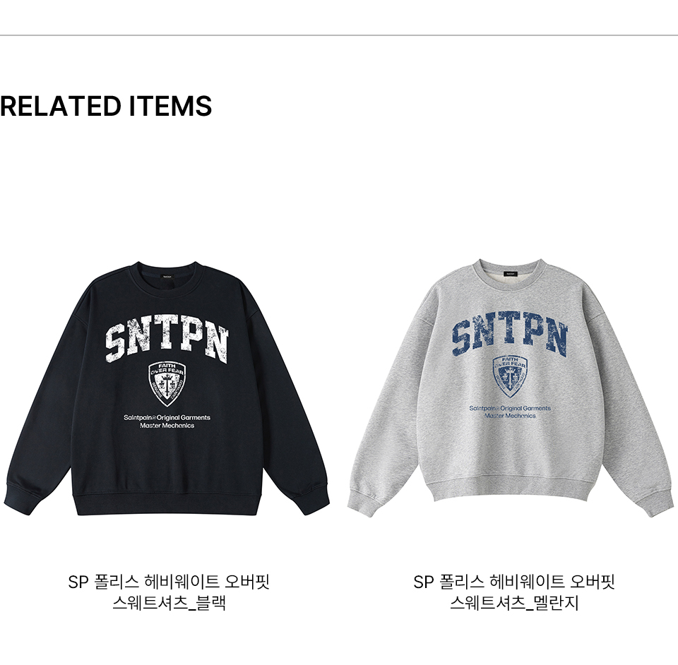
Task: Click the Master Mechanics line on black sweatshirt
Action: click(x=167, y=426)
